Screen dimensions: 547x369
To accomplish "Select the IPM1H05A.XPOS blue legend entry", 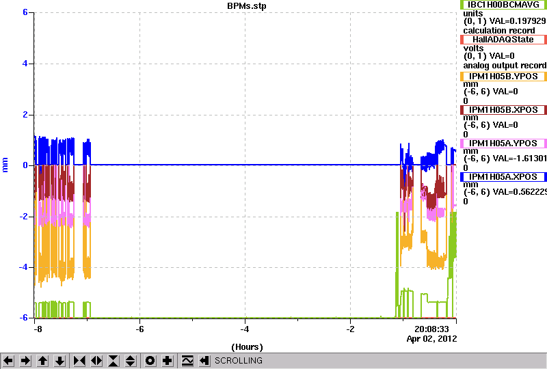I will (x=503, y=177).
